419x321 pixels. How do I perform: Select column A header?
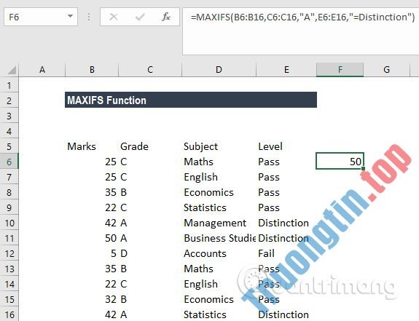click(x=42, y=70)
